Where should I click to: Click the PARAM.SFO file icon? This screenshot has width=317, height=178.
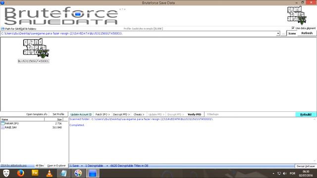click(x=2, y=123)
